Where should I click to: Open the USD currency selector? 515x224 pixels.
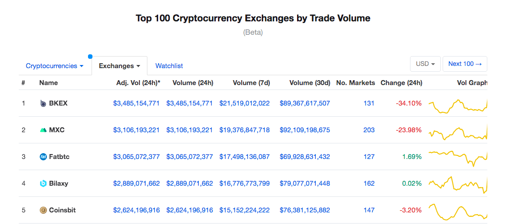coord(425,64)
